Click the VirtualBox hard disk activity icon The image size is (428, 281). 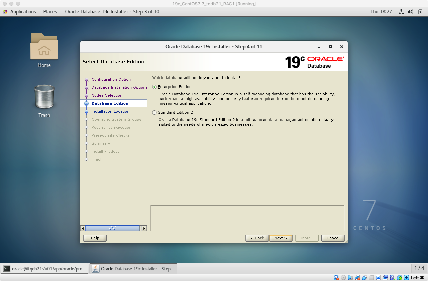pos(336,278)
